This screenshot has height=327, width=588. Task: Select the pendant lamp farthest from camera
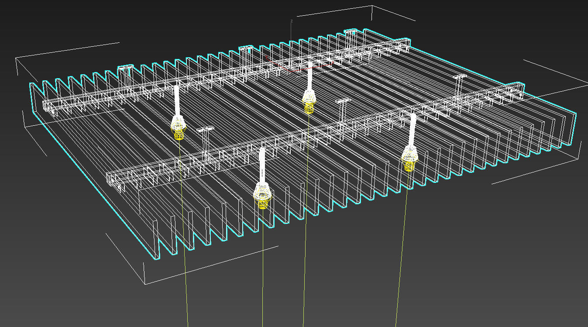[x=309, y=88]
